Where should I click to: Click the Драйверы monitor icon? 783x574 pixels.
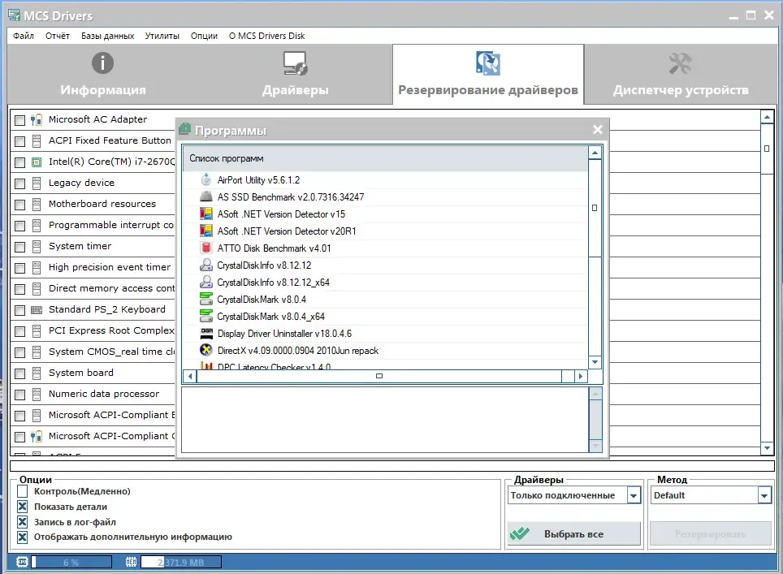[295, 63]
